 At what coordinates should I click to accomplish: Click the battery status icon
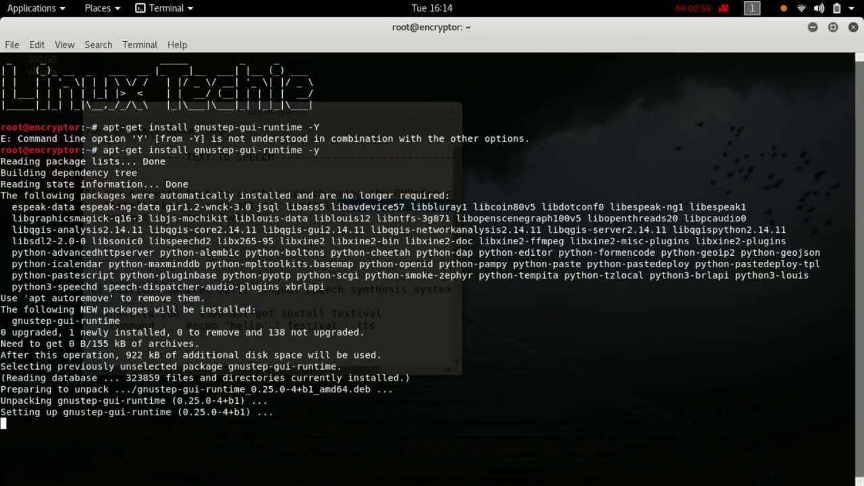[x=837, y=8]
